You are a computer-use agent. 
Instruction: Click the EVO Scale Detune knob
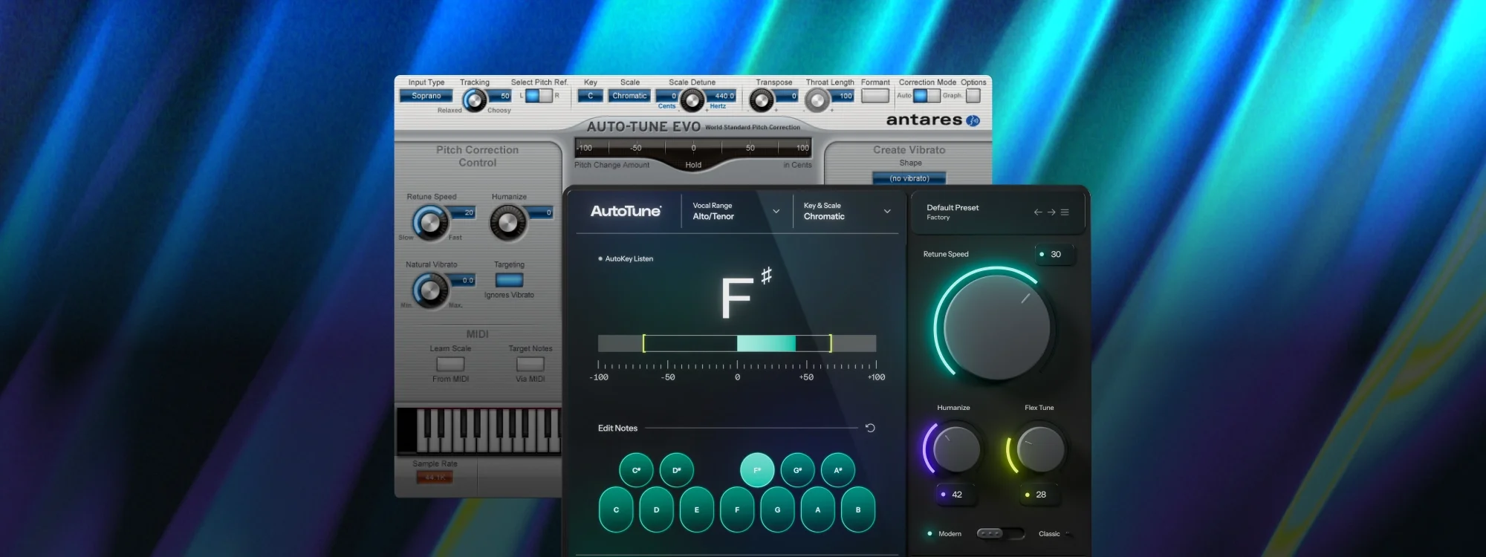tap(692, 100)
